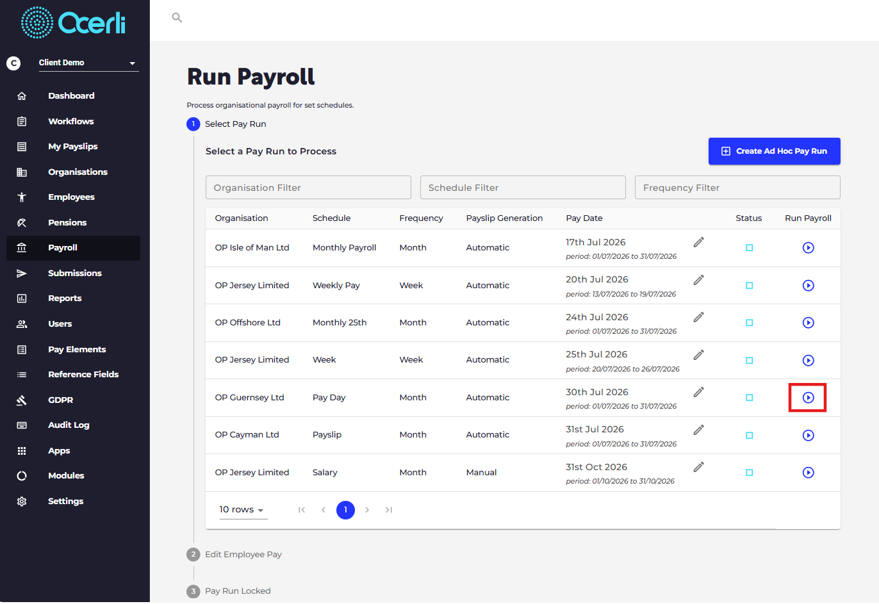
Task: Jump to last page of results
Action: click(x=389, y=510)
